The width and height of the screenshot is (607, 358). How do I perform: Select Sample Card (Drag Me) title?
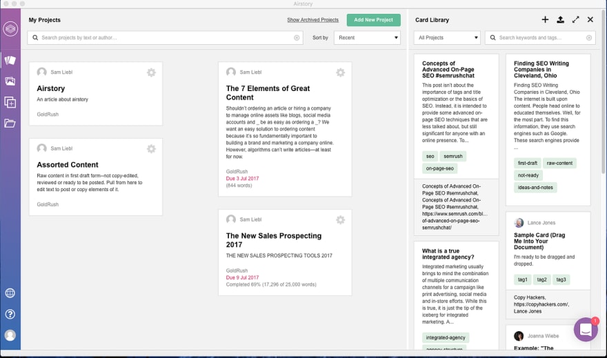click(539, 241)
